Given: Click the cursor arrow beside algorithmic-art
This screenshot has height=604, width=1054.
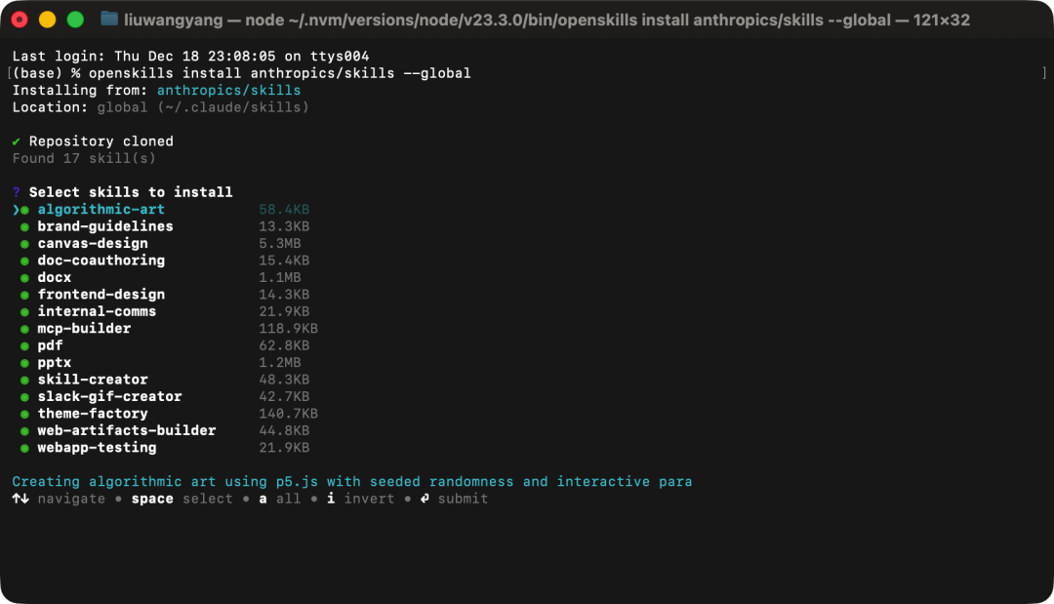Looking at the screenshot, I should point(16,210).
